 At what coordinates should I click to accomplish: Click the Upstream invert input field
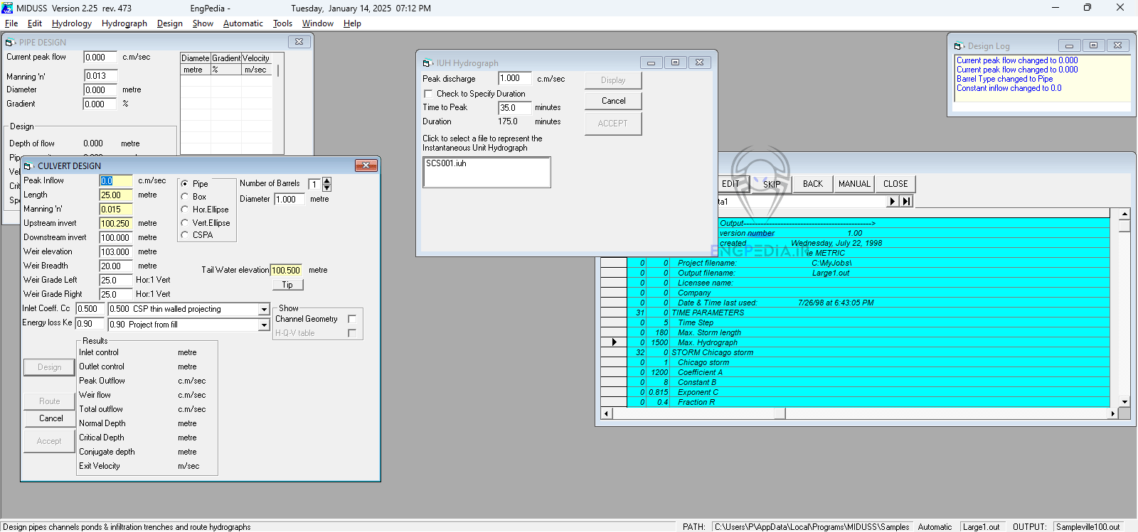pyautogui.click(x=115, y=224)
